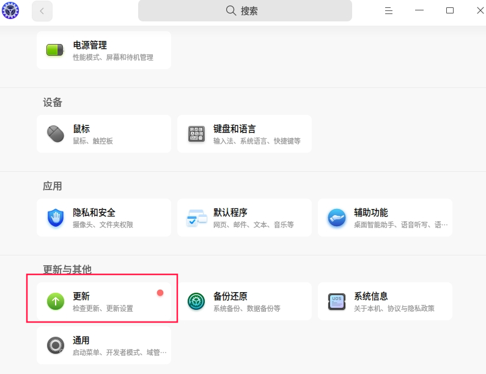Image resolution: width=486 pixels, height=374 pixels.
Task: Click the Control Center app logo icon
Action: (x=10, y=10)
